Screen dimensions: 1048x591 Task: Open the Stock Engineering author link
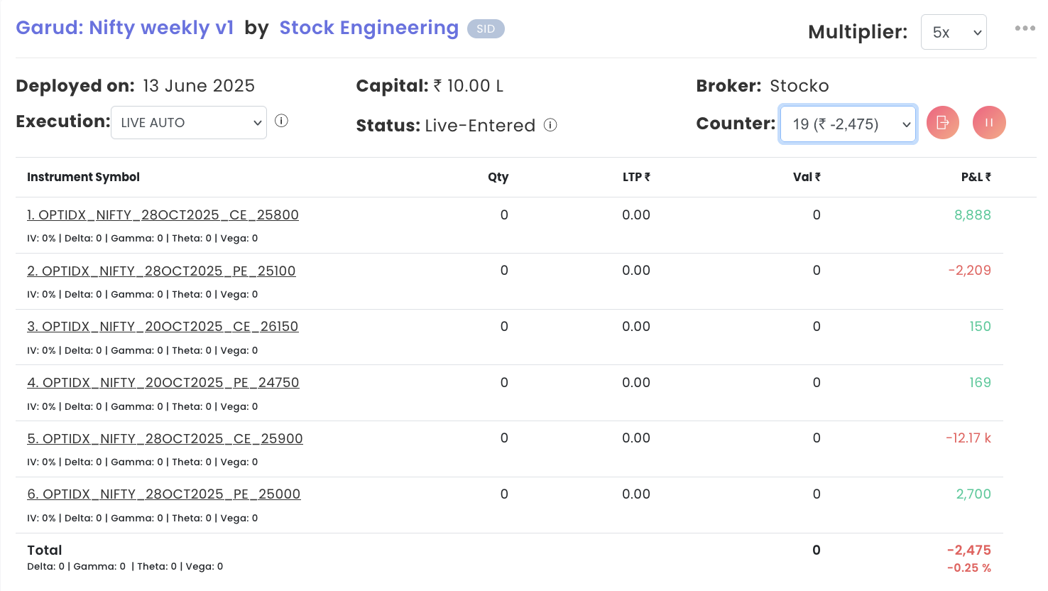[x=369, y=28]
